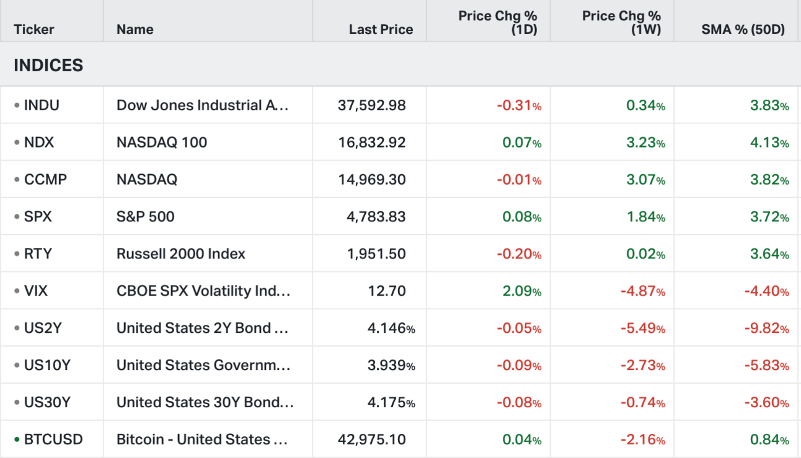The height and width of the screenshot is (458, 801).
Task: Click RTY daily change -0.20%
Action: click(519, 254)
